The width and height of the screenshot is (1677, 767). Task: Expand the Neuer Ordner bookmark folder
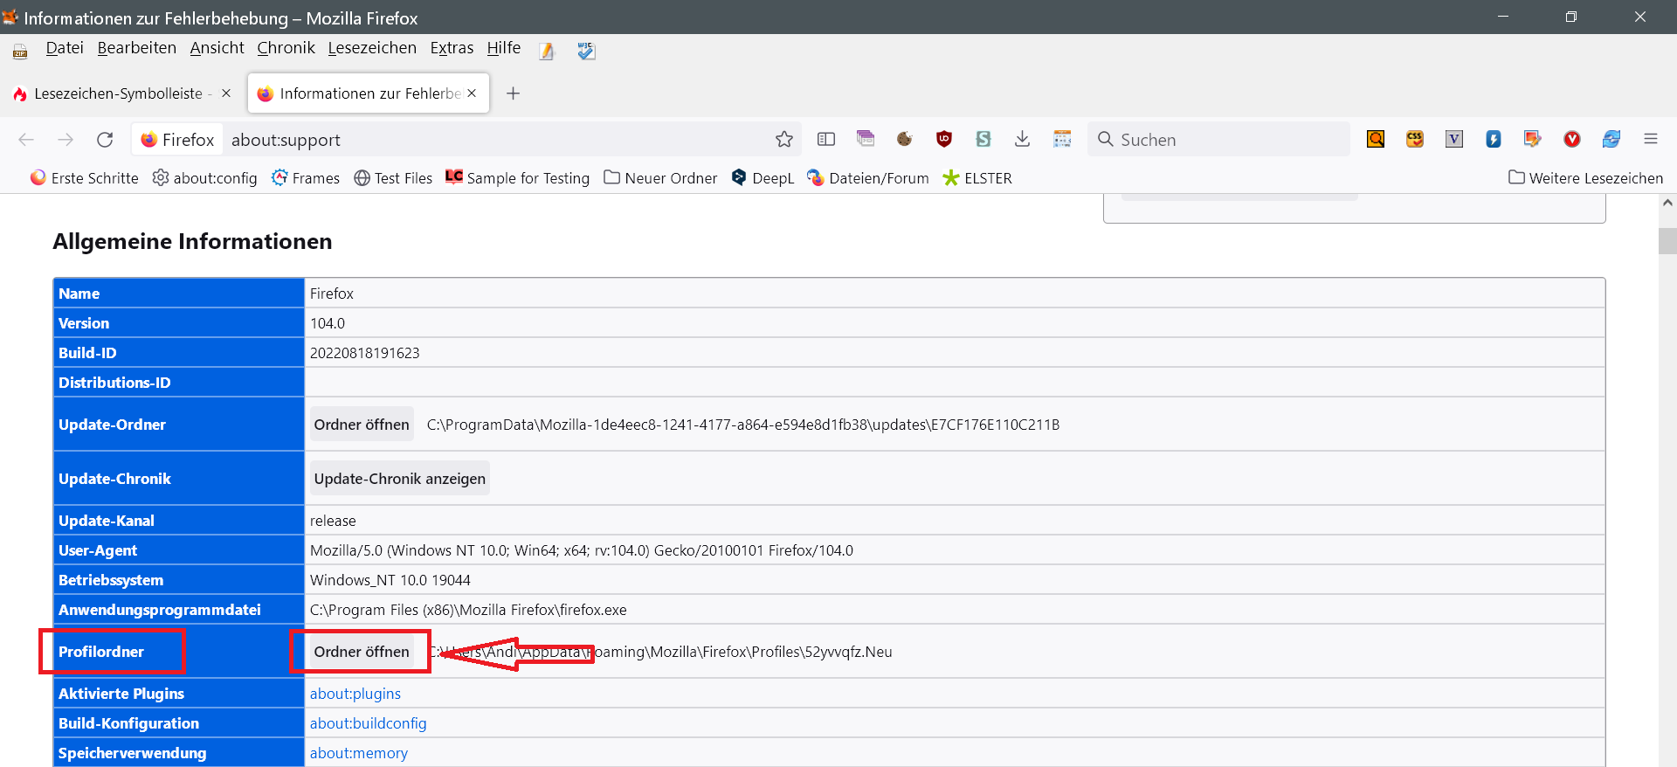[660, 178]
